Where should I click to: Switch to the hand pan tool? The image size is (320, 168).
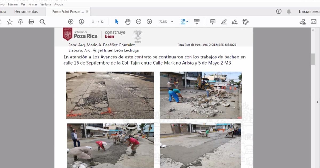(128, 22)
